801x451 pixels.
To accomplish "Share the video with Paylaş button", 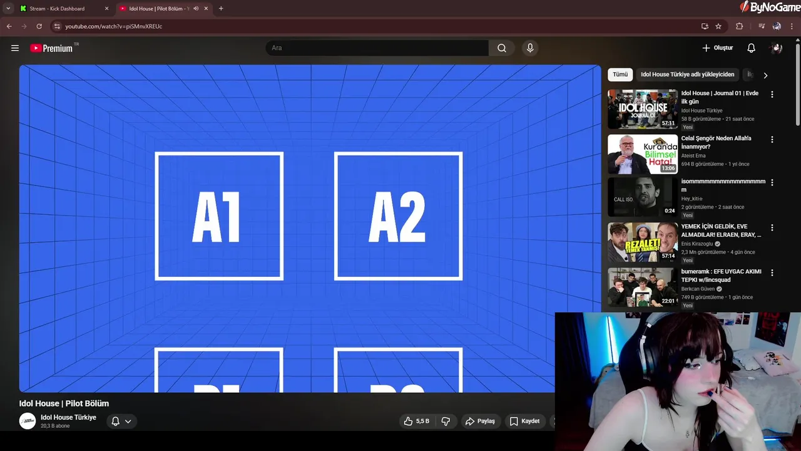I will pyautogui.click(x=480, y=422).
